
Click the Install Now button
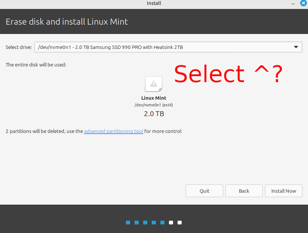(283, 191)
